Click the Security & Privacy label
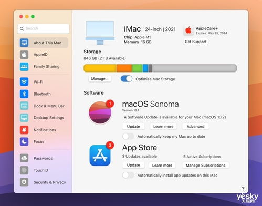Image resolution: width=262 pixels, height=206 pixels. tap(50, 182)
